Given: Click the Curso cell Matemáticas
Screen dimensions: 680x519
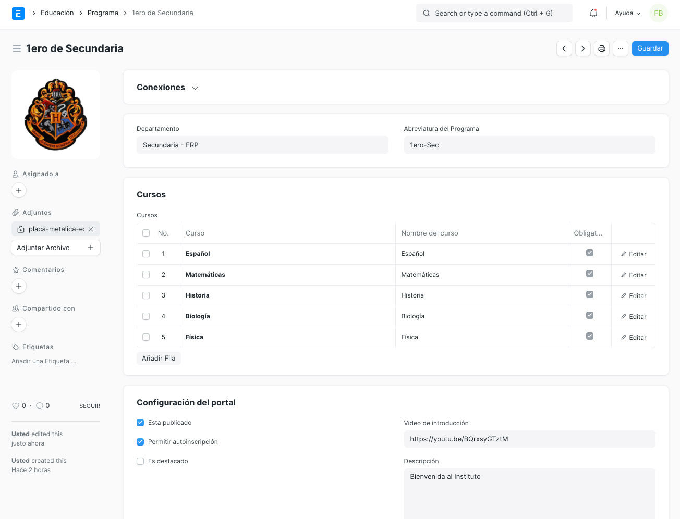Looking at the screenshot, I should click(x=287, y=275).
